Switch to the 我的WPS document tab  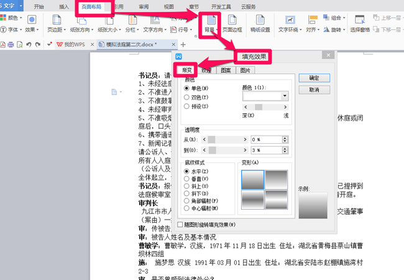click(75, 45)
